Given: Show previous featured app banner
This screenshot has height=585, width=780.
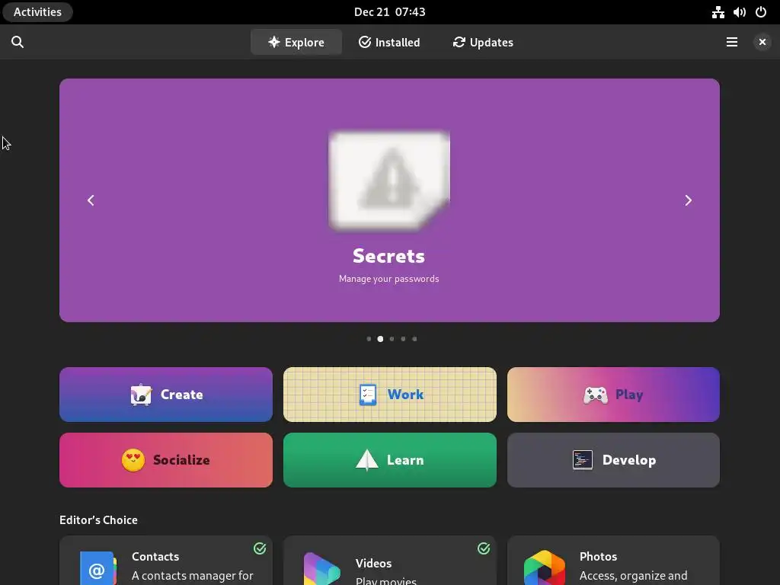Looking at the screenshot, I should (x=91, y=200).
